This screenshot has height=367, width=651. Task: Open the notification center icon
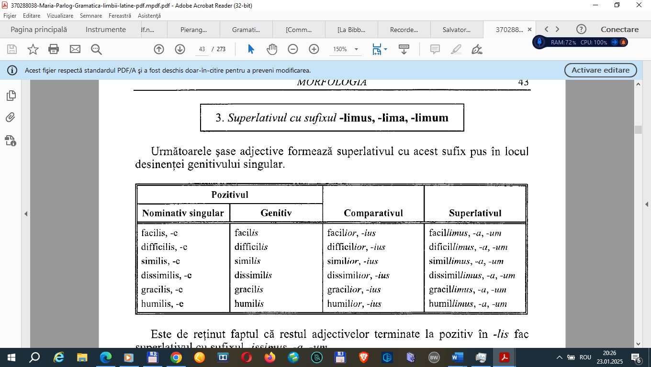click(x=637, y=357)
